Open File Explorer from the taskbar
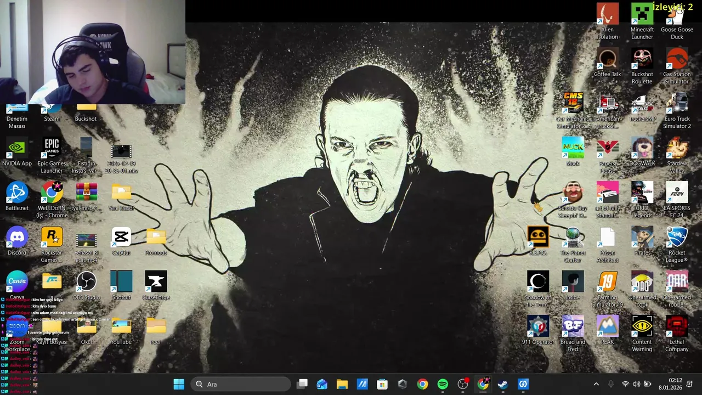702x395 pixels. [x=342, y=384]
